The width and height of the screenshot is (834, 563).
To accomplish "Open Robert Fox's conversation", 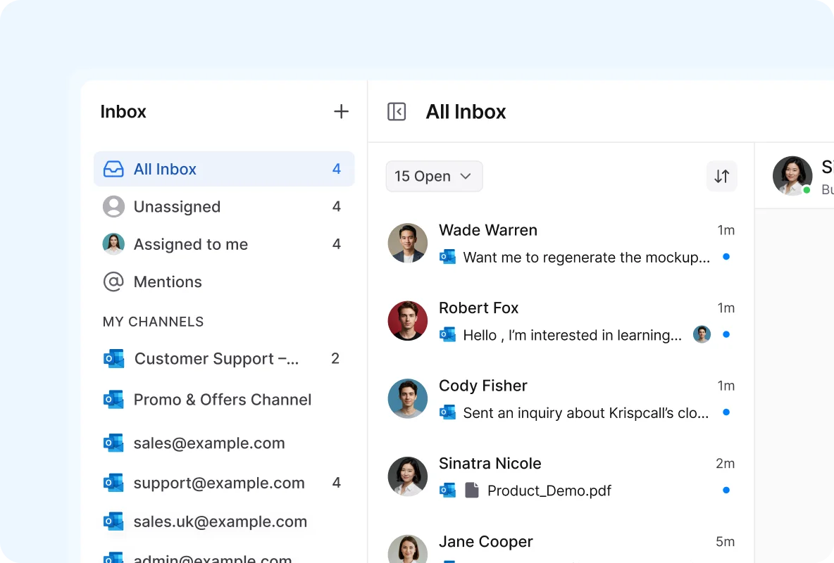I will point(561,321).
